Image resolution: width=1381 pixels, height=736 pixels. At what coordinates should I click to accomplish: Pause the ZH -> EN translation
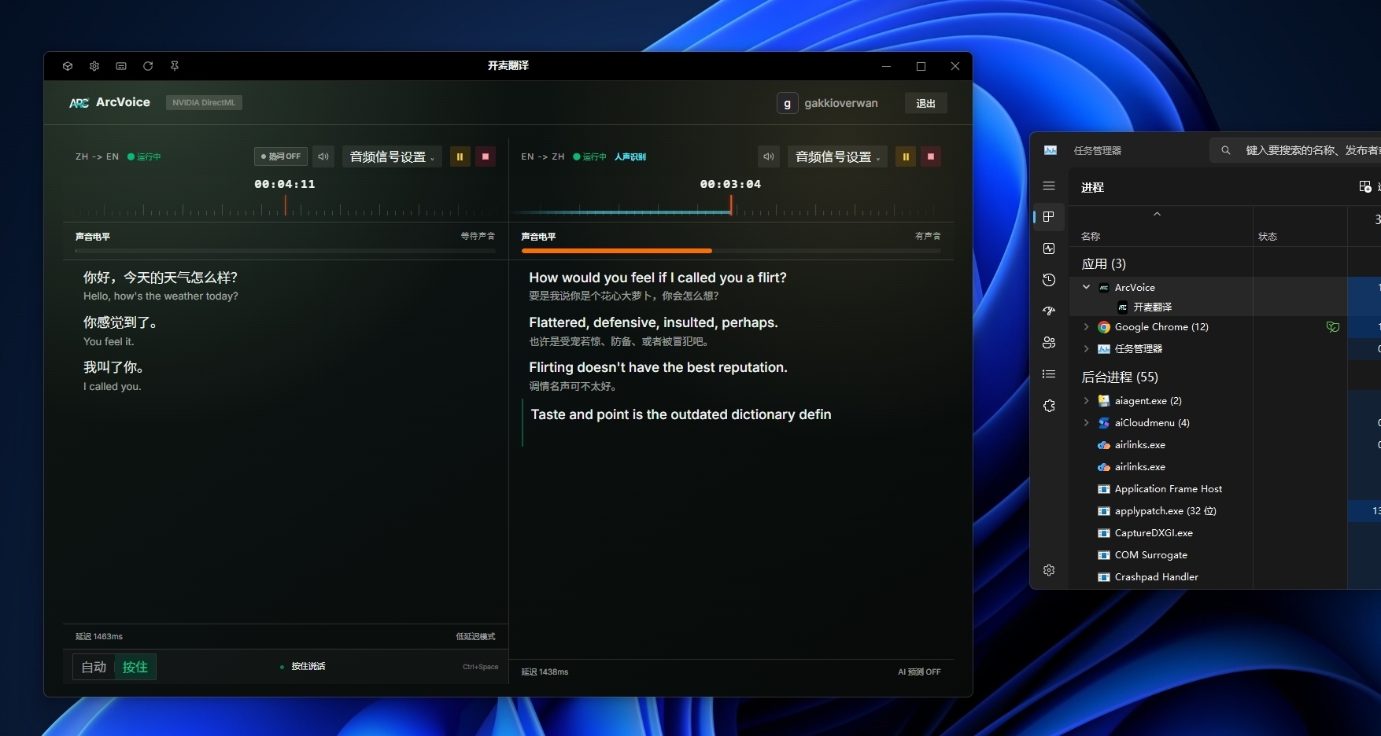coord(460,156)
